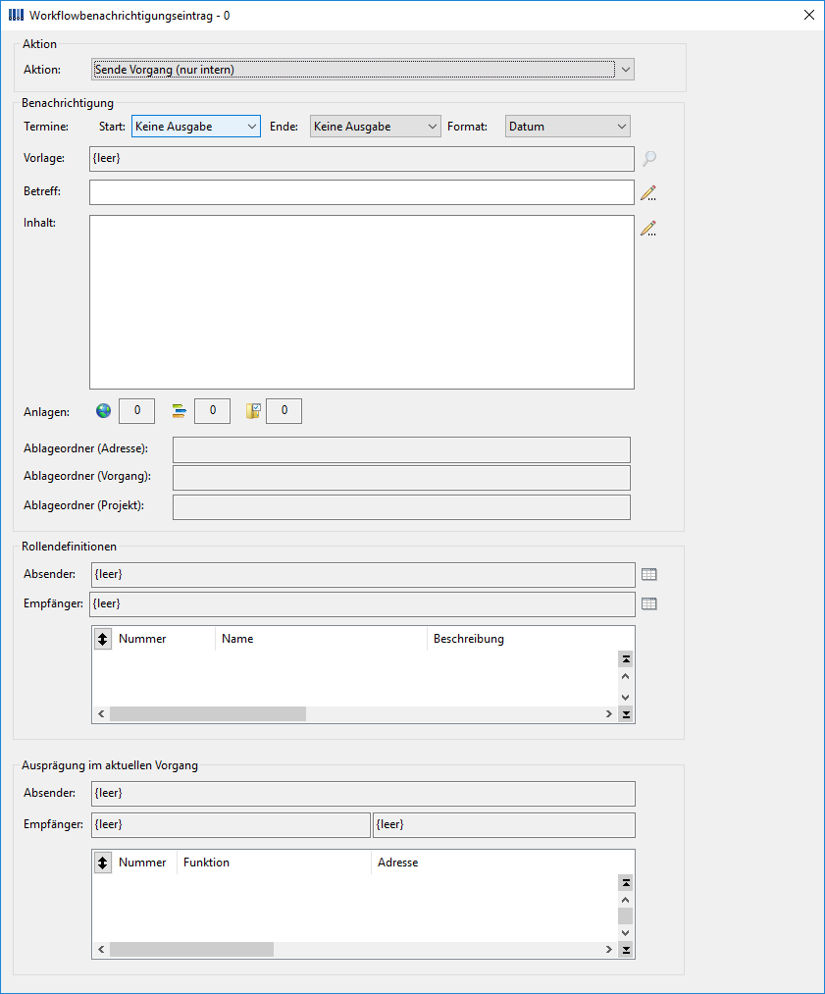Viewport: 825px width, 994px height.
Task: Click the sort arrows icon in Rollendefinitionen table
Action: click(x=103, y=639)
